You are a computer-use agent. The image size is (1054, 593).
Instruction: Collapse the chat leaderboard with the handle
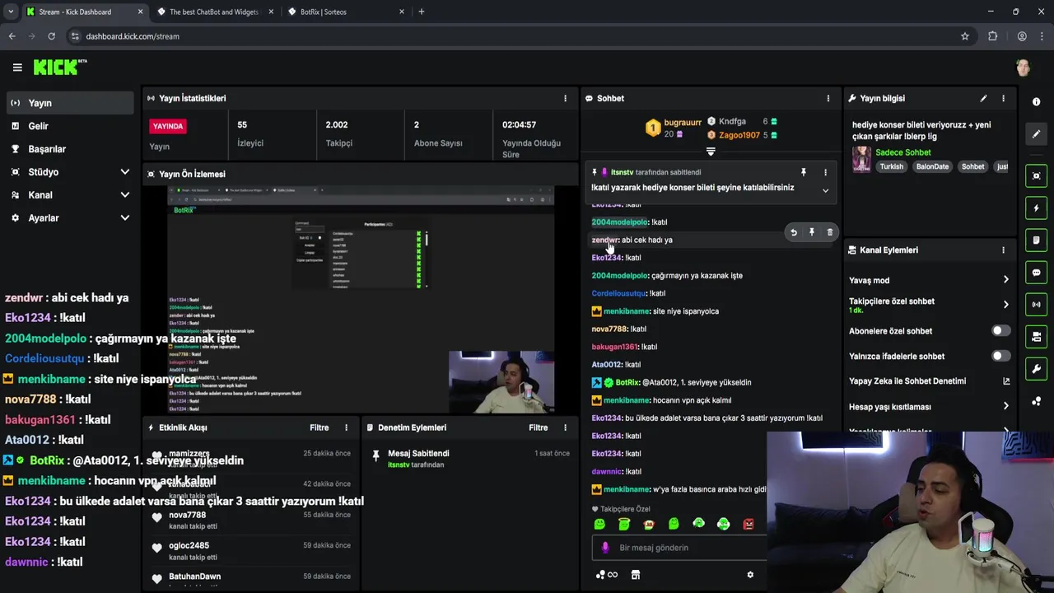(x=711, y=152)
